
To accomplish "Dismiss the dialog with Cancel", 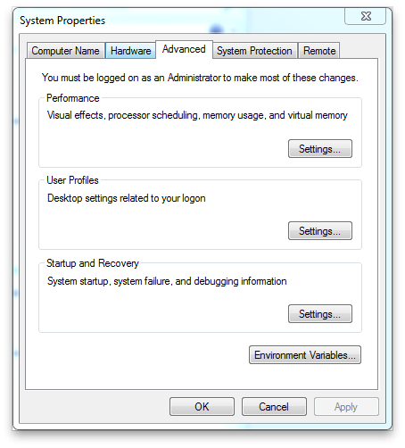I will 274,407.
